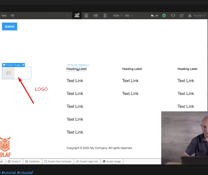The image size is (208, 175).
Task: Click the undo arrow
Action: [153, 16]
